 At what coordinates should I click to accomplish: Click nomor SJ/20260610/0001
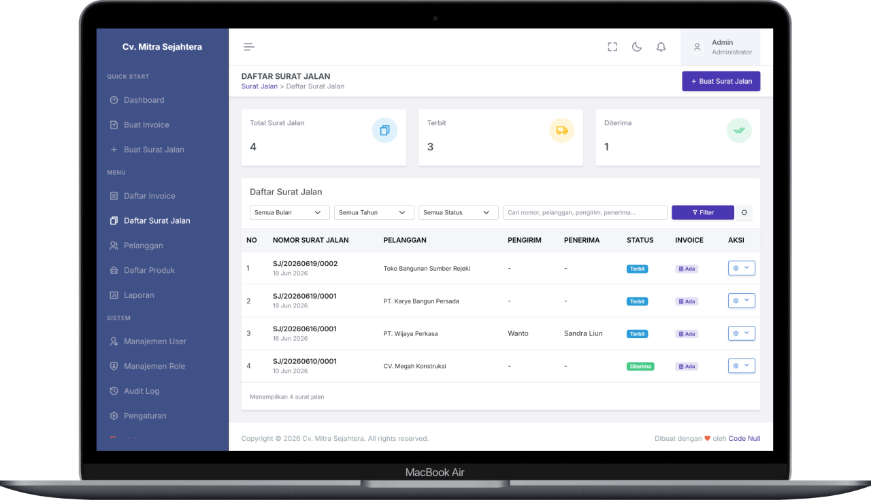(x=305, y=362)
